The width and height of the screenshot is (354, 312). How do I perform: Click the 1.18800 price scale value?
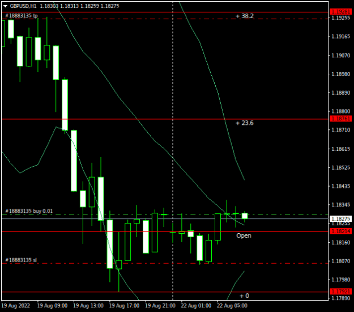pyautogui.click(x=340, y=111)
